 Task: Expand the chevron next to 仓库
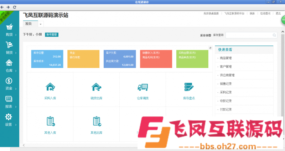[16, 71]
